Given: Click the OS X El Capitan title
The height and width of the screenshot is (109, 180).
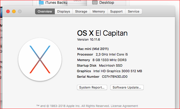Looking at the screenshot, I should pyautogui.click(x=102, y=33).
